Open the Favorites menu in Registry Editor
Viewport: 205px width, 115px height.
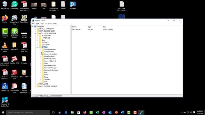(48, 24)
